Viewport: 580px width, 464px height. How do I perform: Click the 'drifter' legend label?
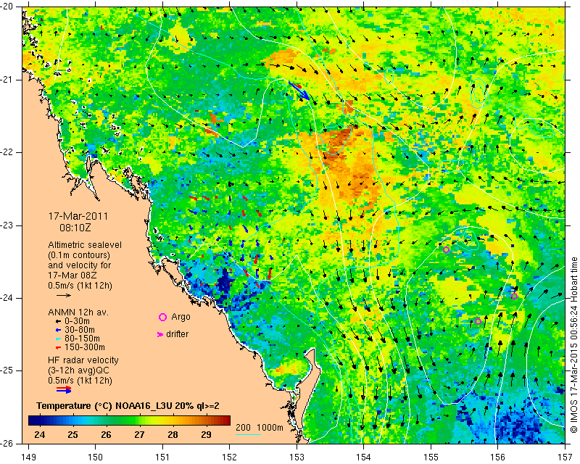point(177,334)
